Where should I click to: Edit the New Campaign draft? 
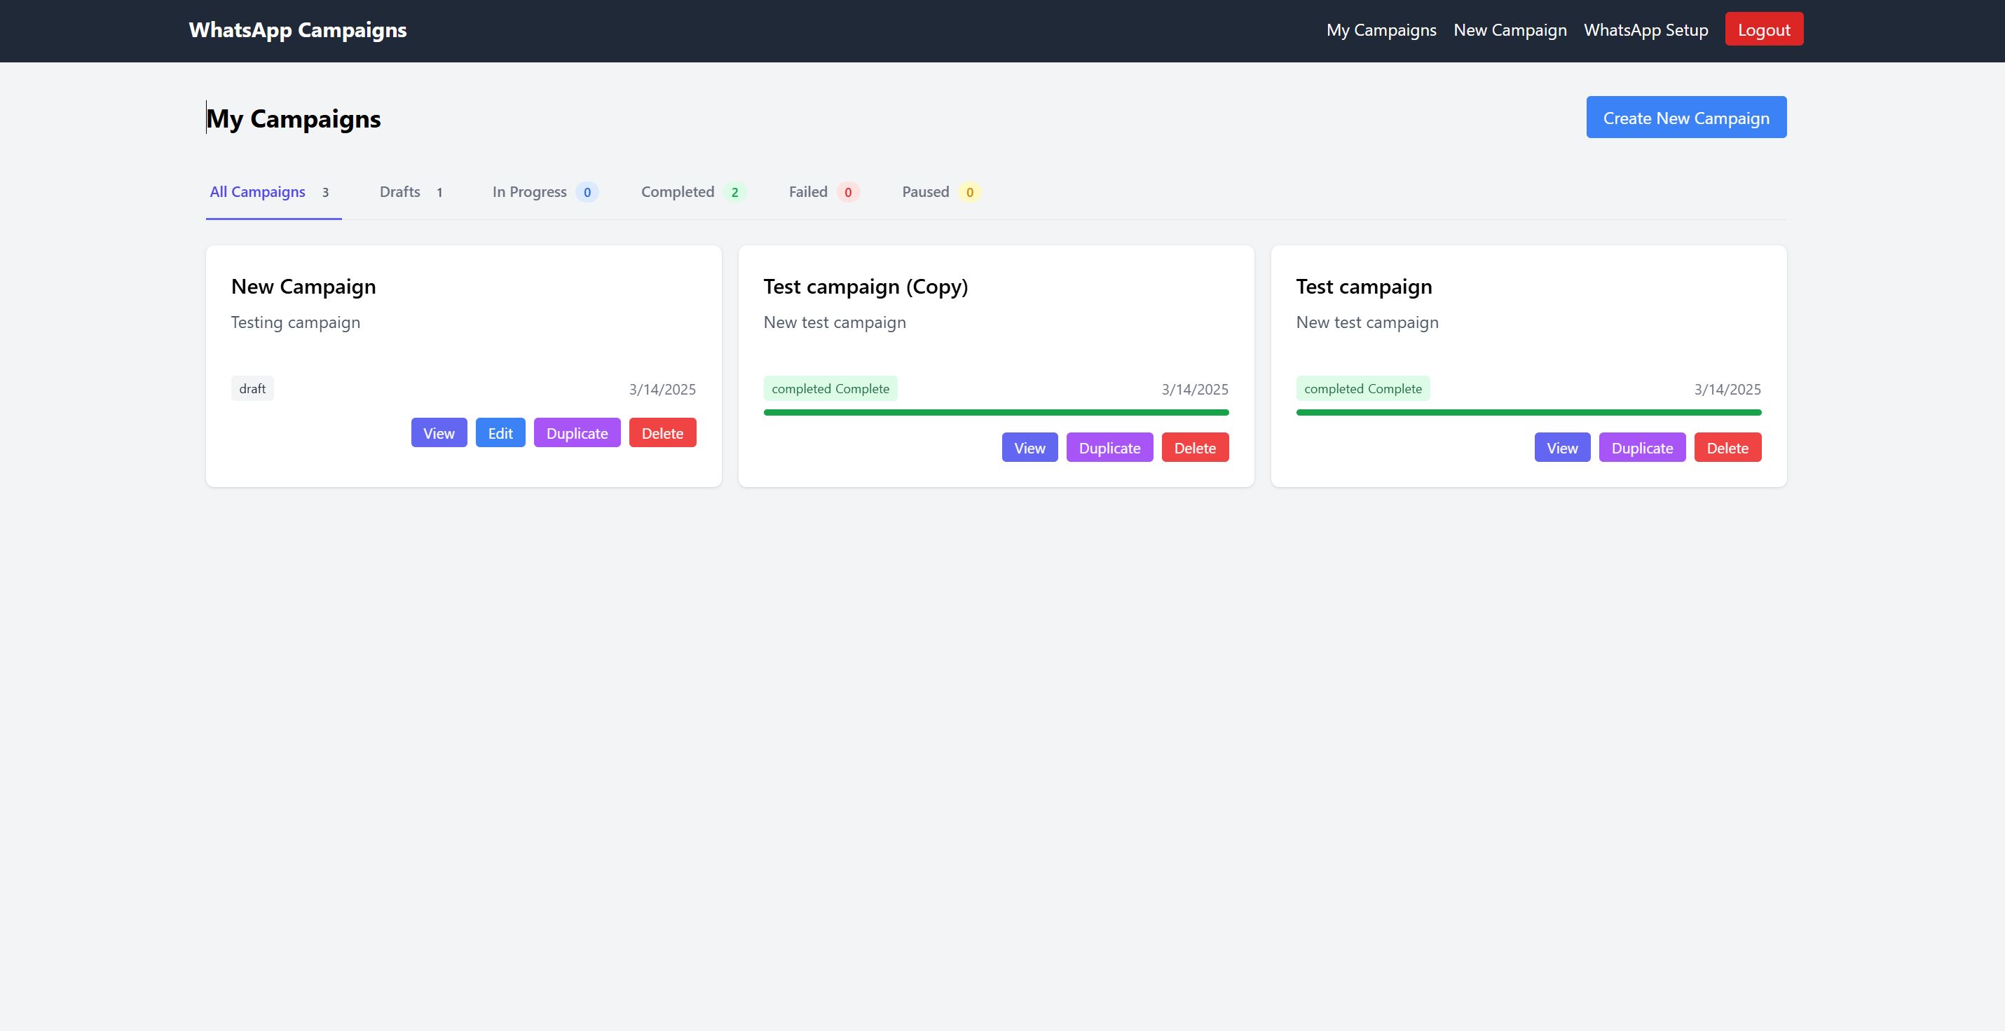[x=500, y=433]
